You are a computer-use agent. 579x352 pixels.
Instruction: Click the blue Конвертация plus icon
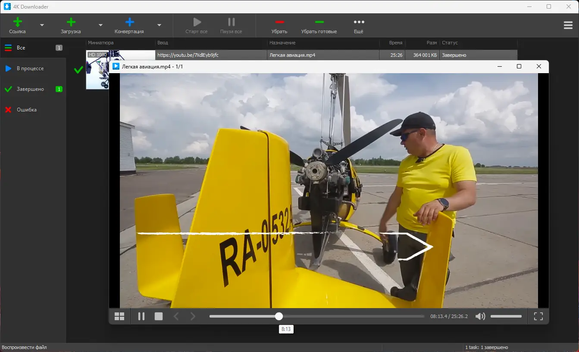129,22
